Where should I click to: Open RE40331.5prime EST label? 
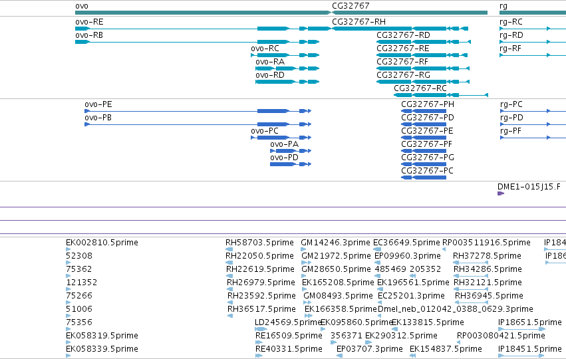tap(289, 349)
